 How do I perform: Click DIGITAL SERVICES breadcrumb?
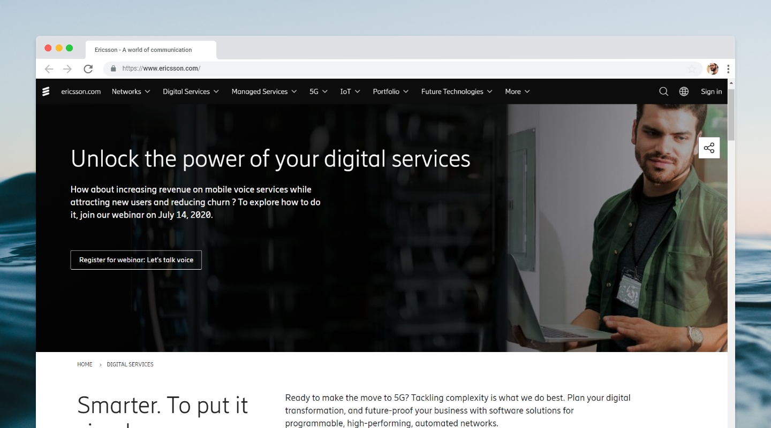[130, 364]
